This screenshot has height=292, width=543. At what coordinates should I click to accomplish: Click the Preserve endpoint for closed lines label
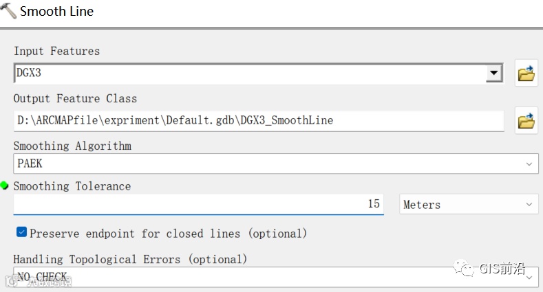(x=168, y=234)
